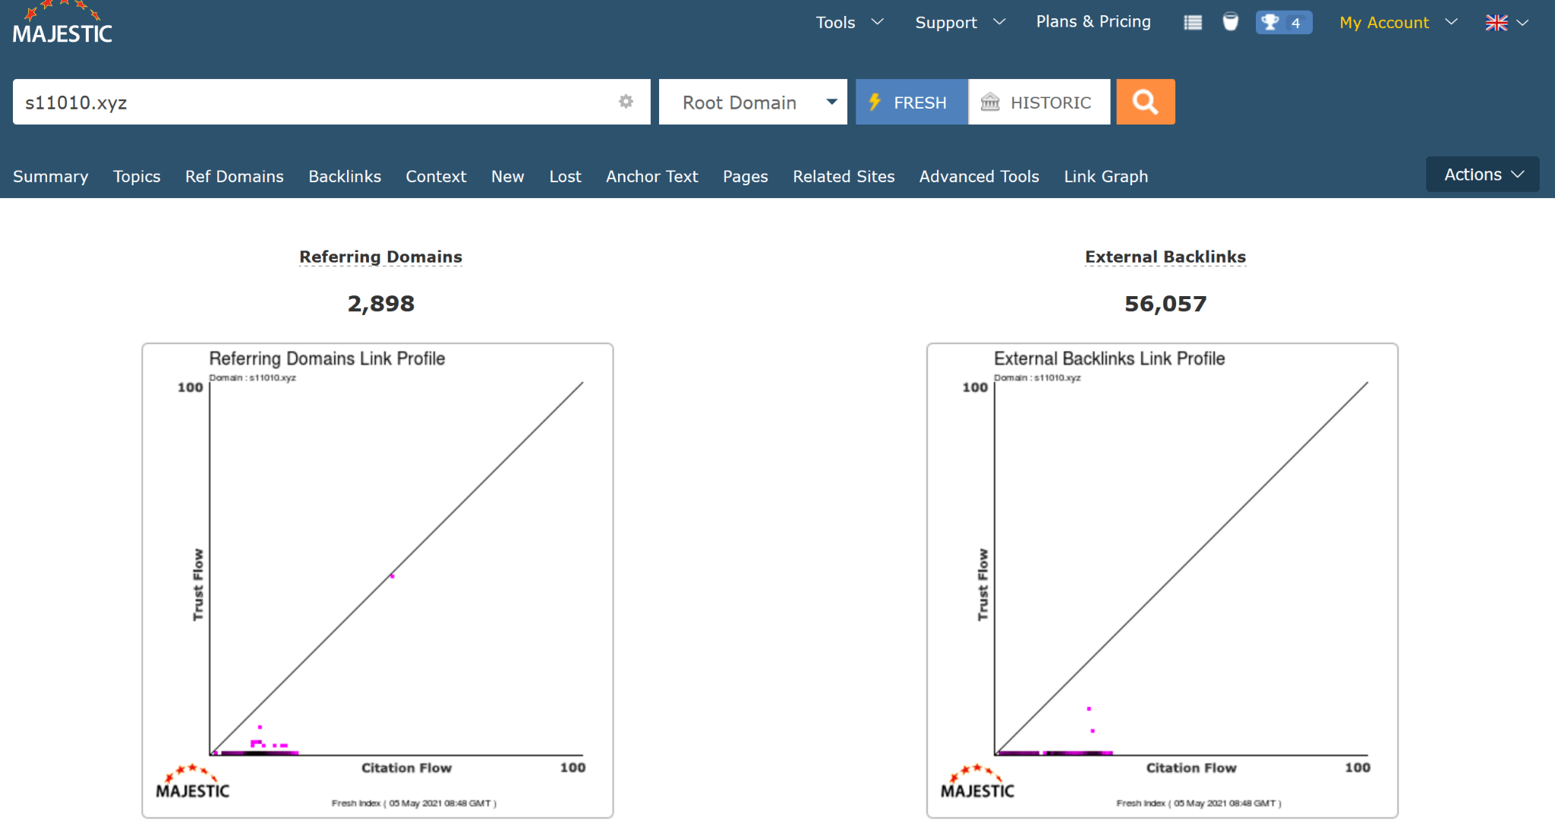
Task: Expand the Actions dropdown button
Action: (x=1482, y=175)
